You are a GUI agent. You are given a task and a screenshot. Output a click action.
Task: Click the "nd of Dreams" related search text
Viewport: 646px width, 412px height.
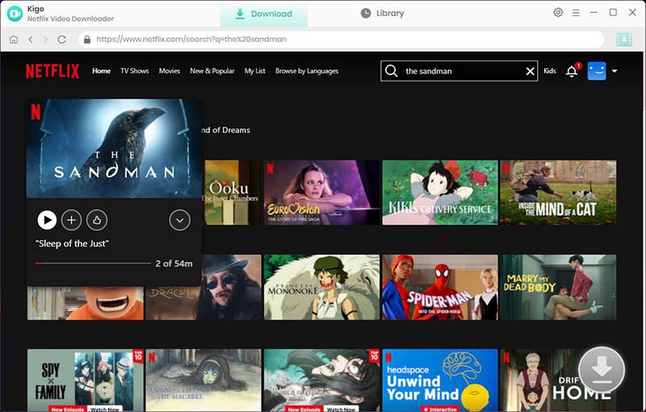pyautogui.click(x=226, y=130)
